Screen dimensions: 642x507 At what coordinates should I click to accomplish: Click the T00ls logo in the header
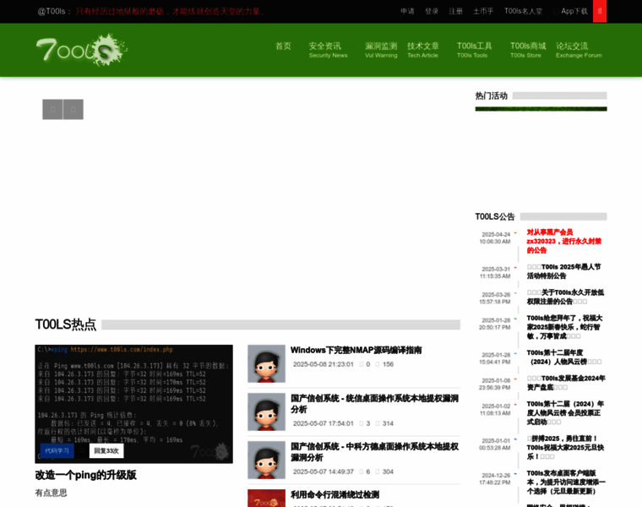click(x=82, y=50)
